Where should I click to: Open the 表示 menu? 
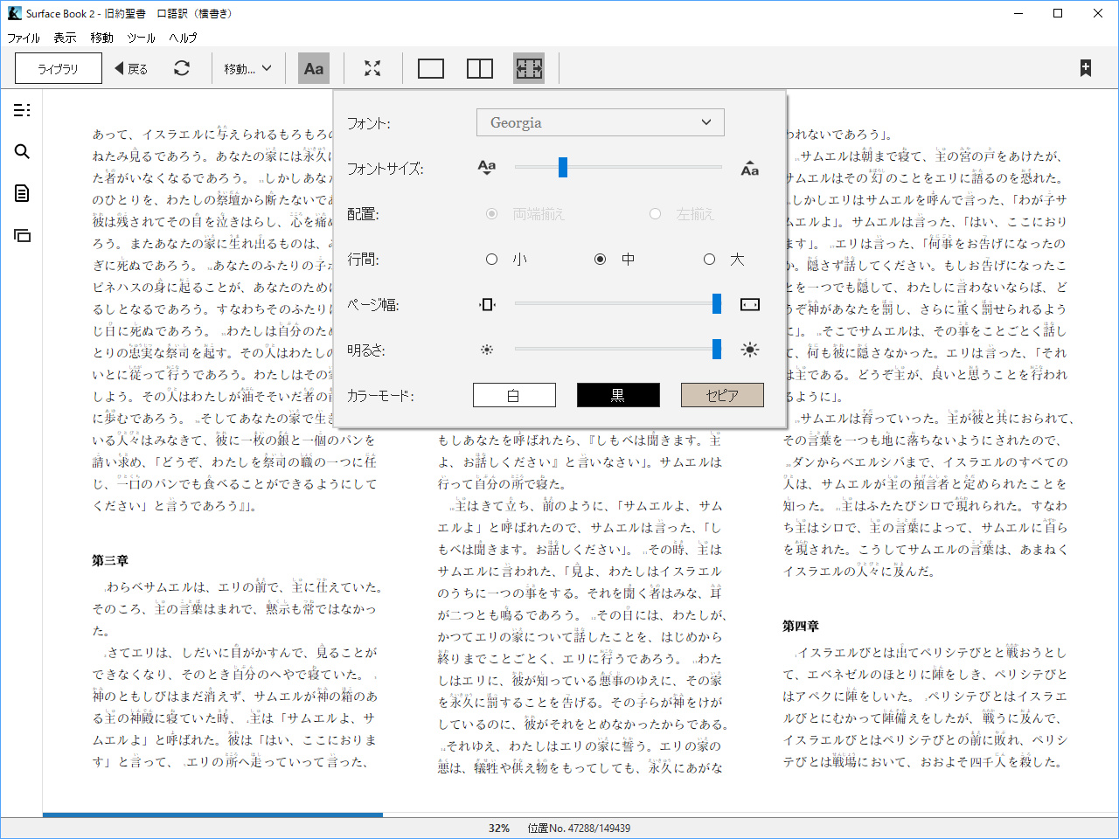click(65, 38)
